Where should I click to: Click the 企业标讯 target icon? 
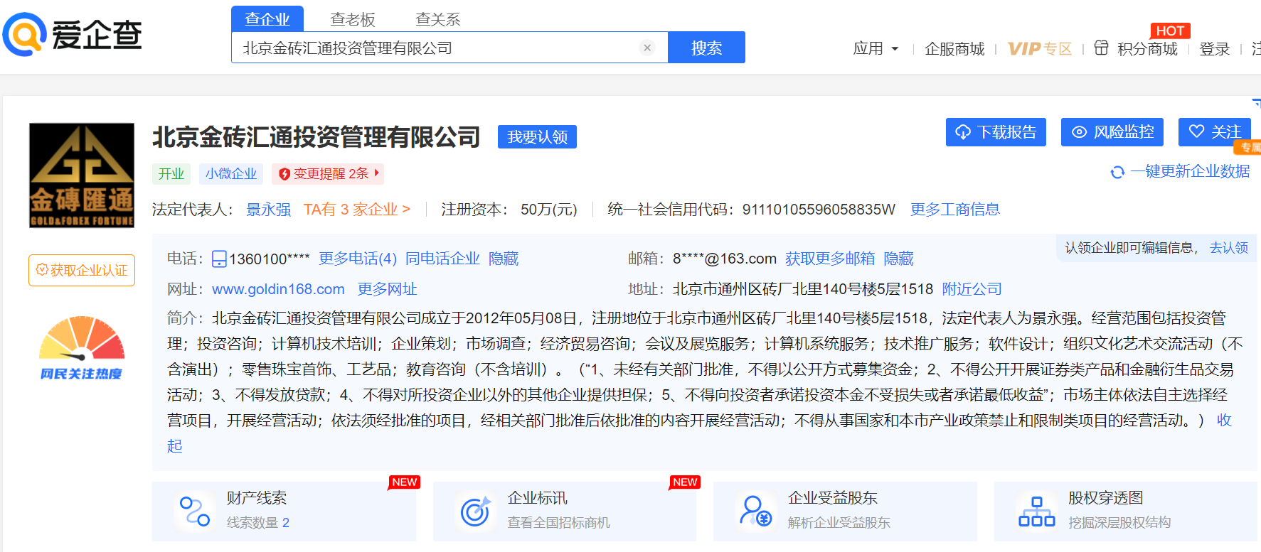point(475,512)
